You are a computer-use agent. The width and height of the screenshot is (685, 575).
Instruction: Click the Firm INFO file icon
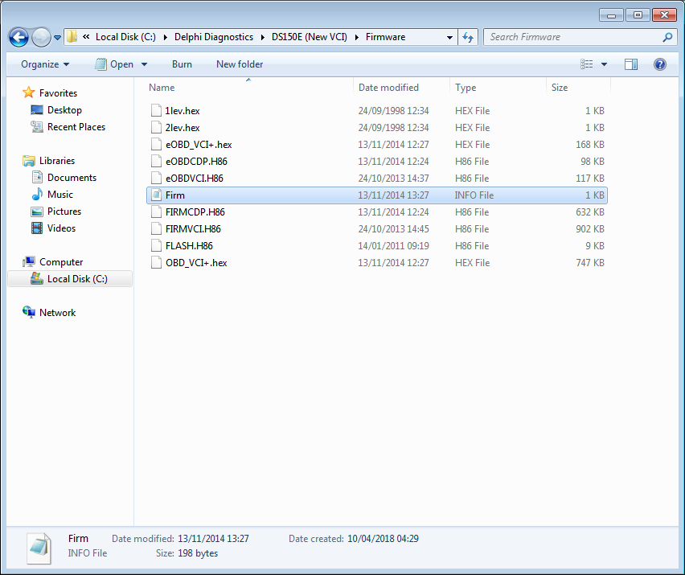(x=156, y=195)
